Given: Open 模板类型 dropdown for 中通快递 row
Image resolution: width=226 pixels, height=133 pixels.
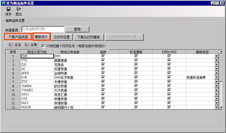Looking at the screenshot, I should [217, 82].
